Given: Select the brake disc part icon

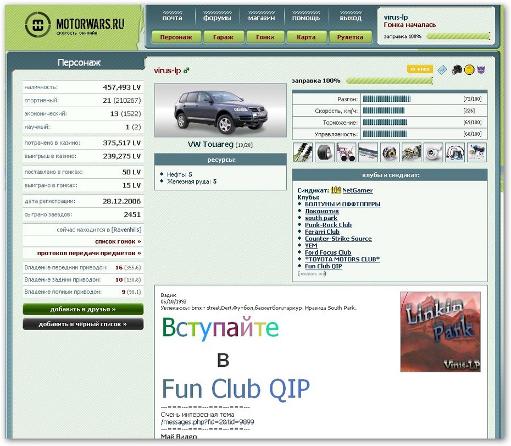Looking at the screenshot, I should point(390,152).
